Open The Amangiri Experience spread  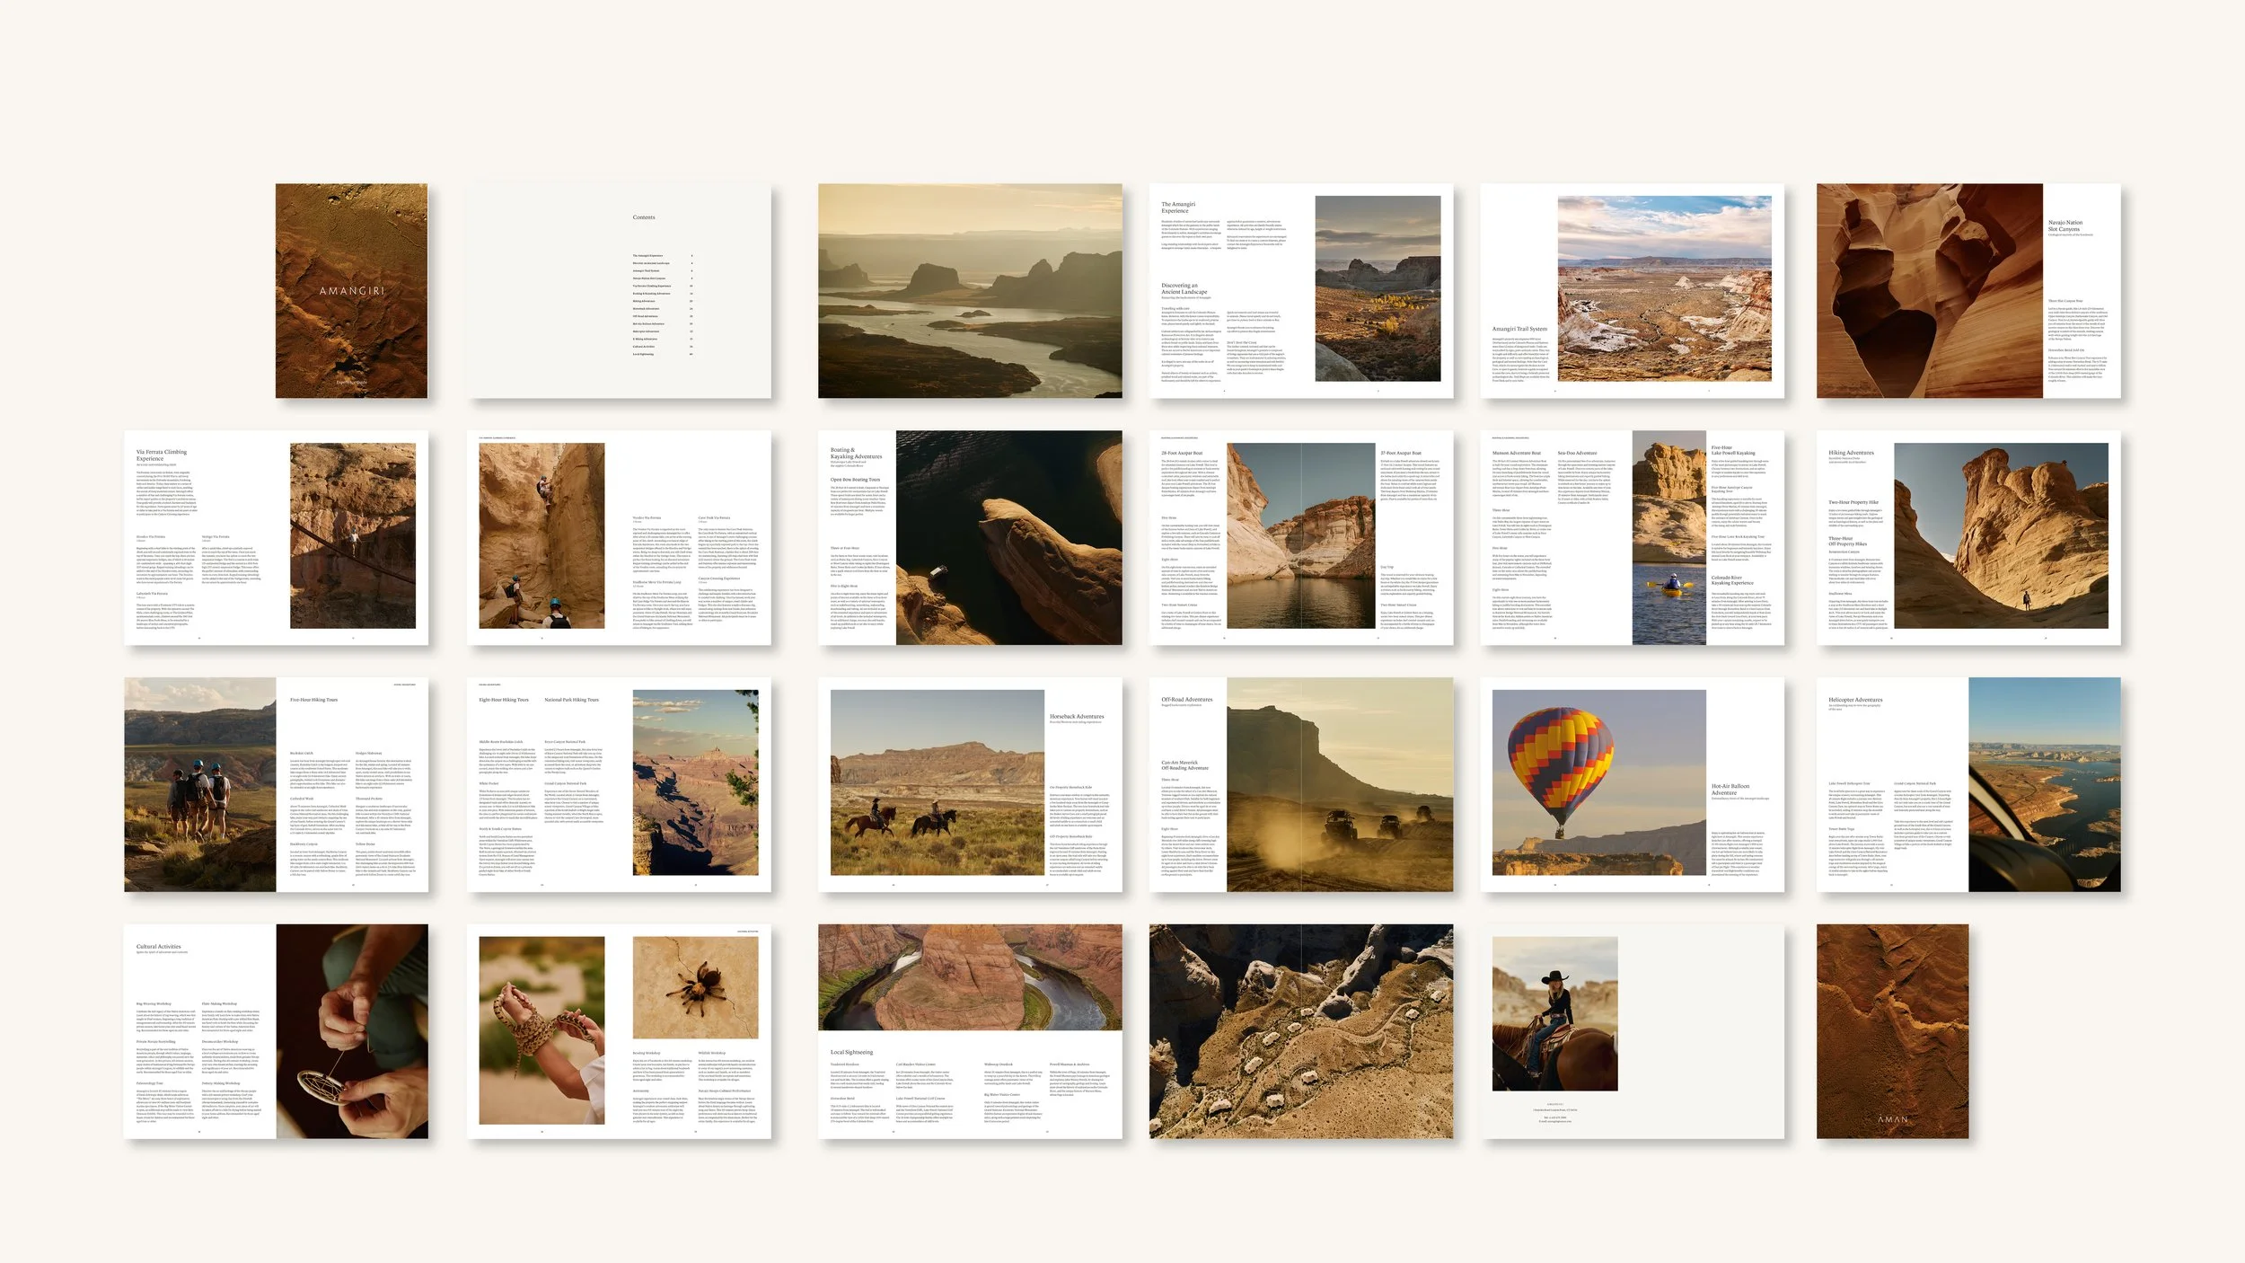(1301, 291)
